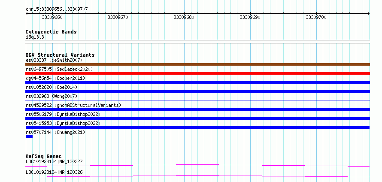Viewport: 382px width, 182px height.
Task: Select the blue dgv4456n54 variant bar
Action: (x=197, y=82)
